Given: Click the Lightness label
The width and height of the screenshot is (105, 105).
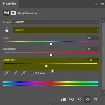Looking at the screenshot, I should (9, 60).
